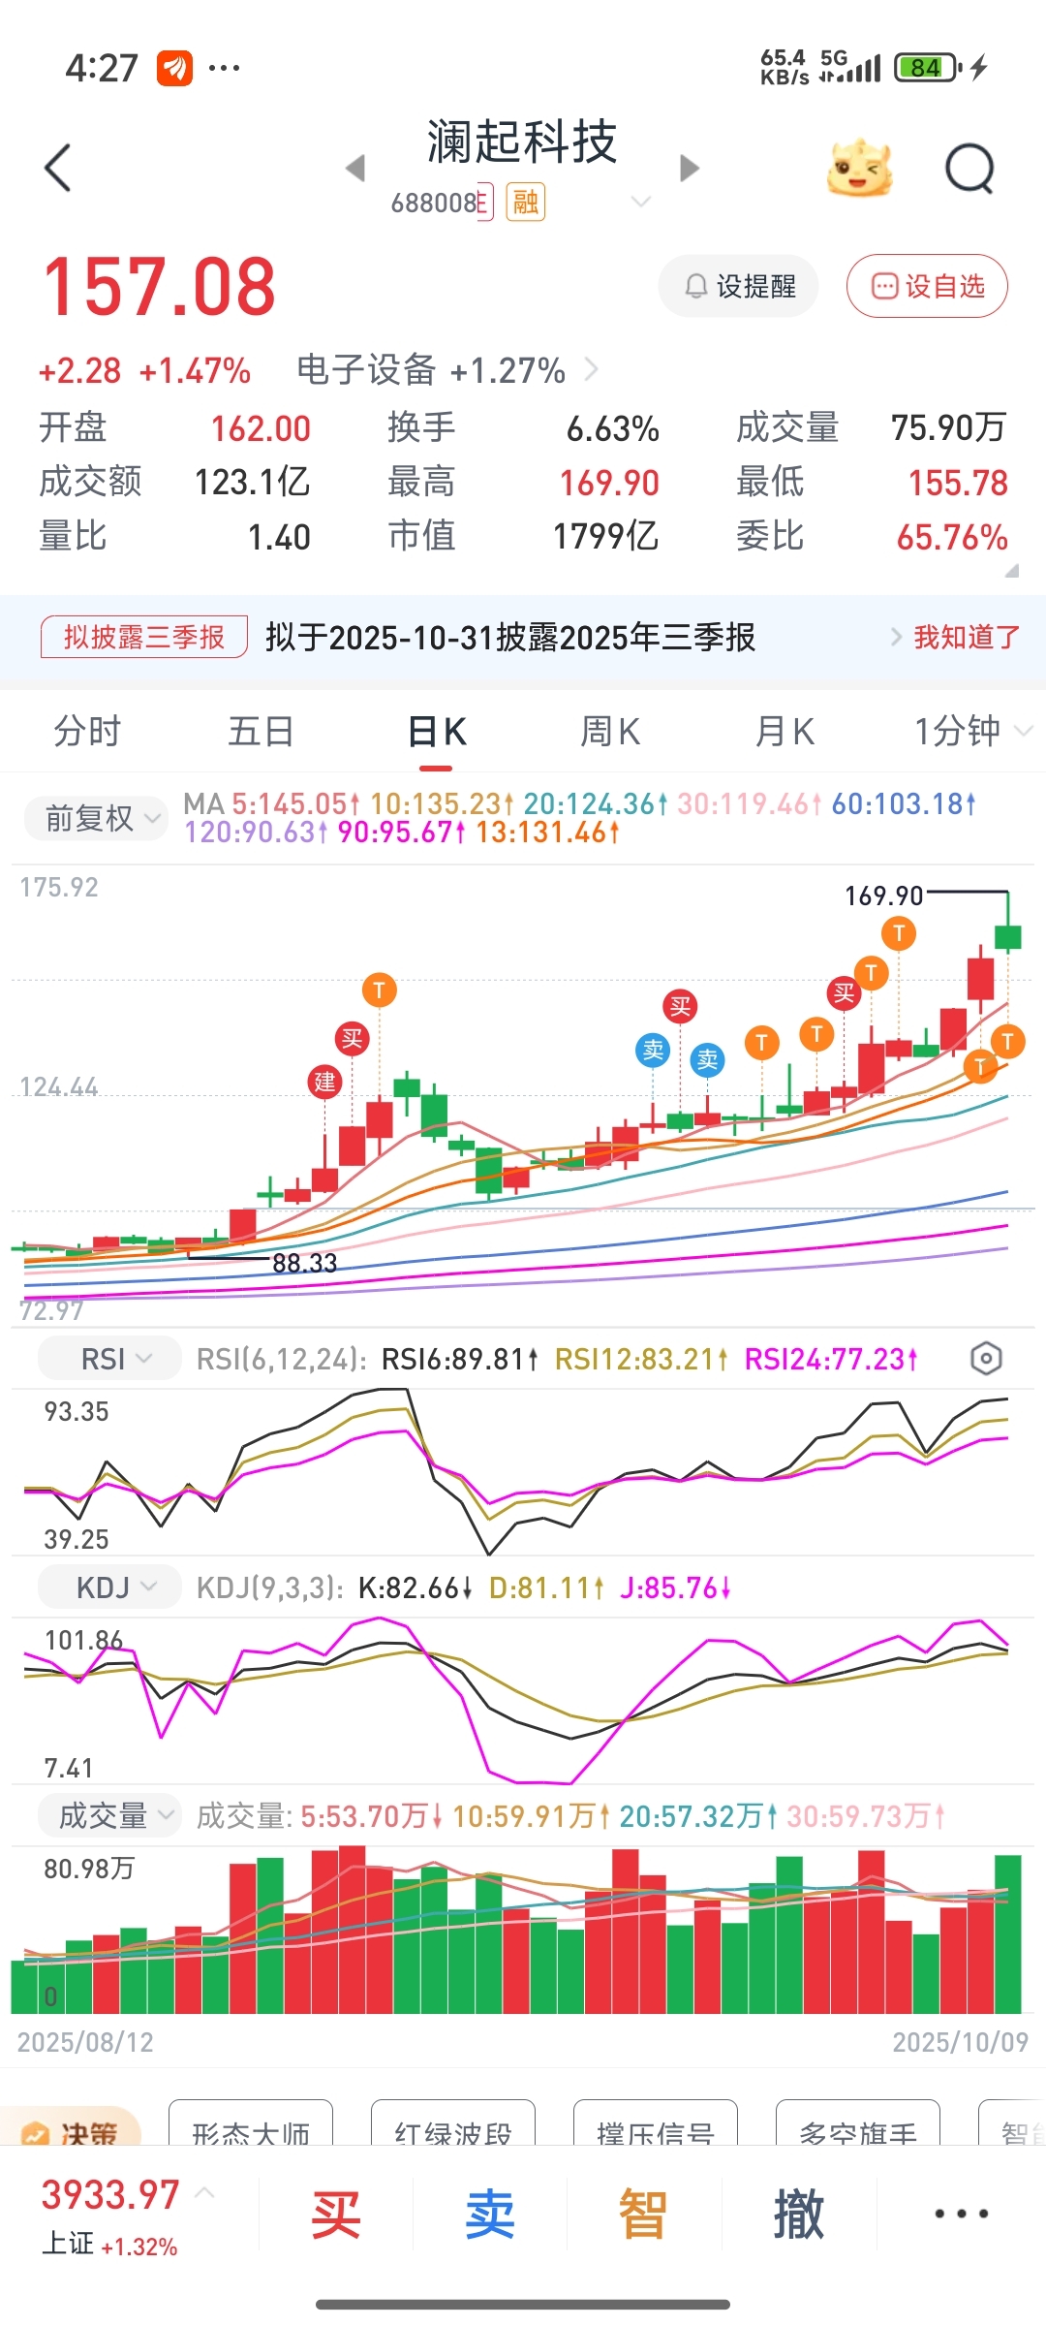1046x2326 pixels.
Task: Open the 成交量 indicator selector dropdown
Action: tap(109, 1815)
